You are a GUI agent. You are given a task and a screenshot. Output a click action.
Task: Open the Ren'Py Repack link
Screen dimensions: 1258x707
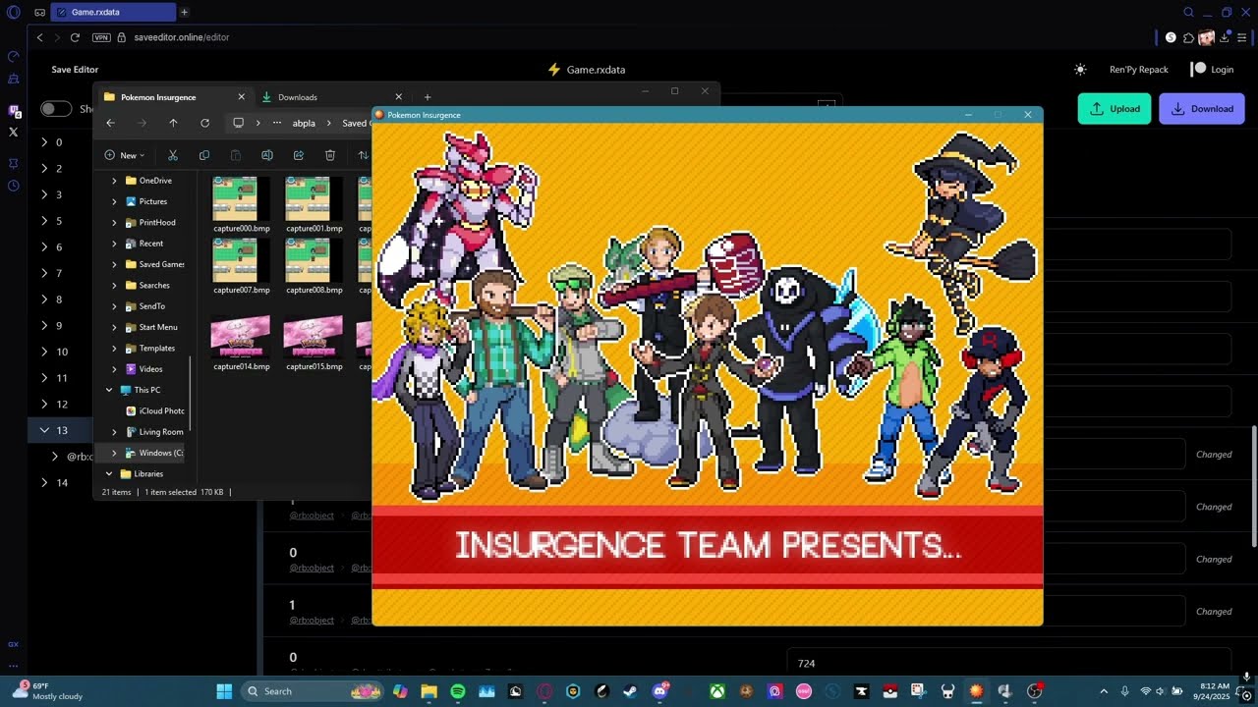(x=1139, y=70)
